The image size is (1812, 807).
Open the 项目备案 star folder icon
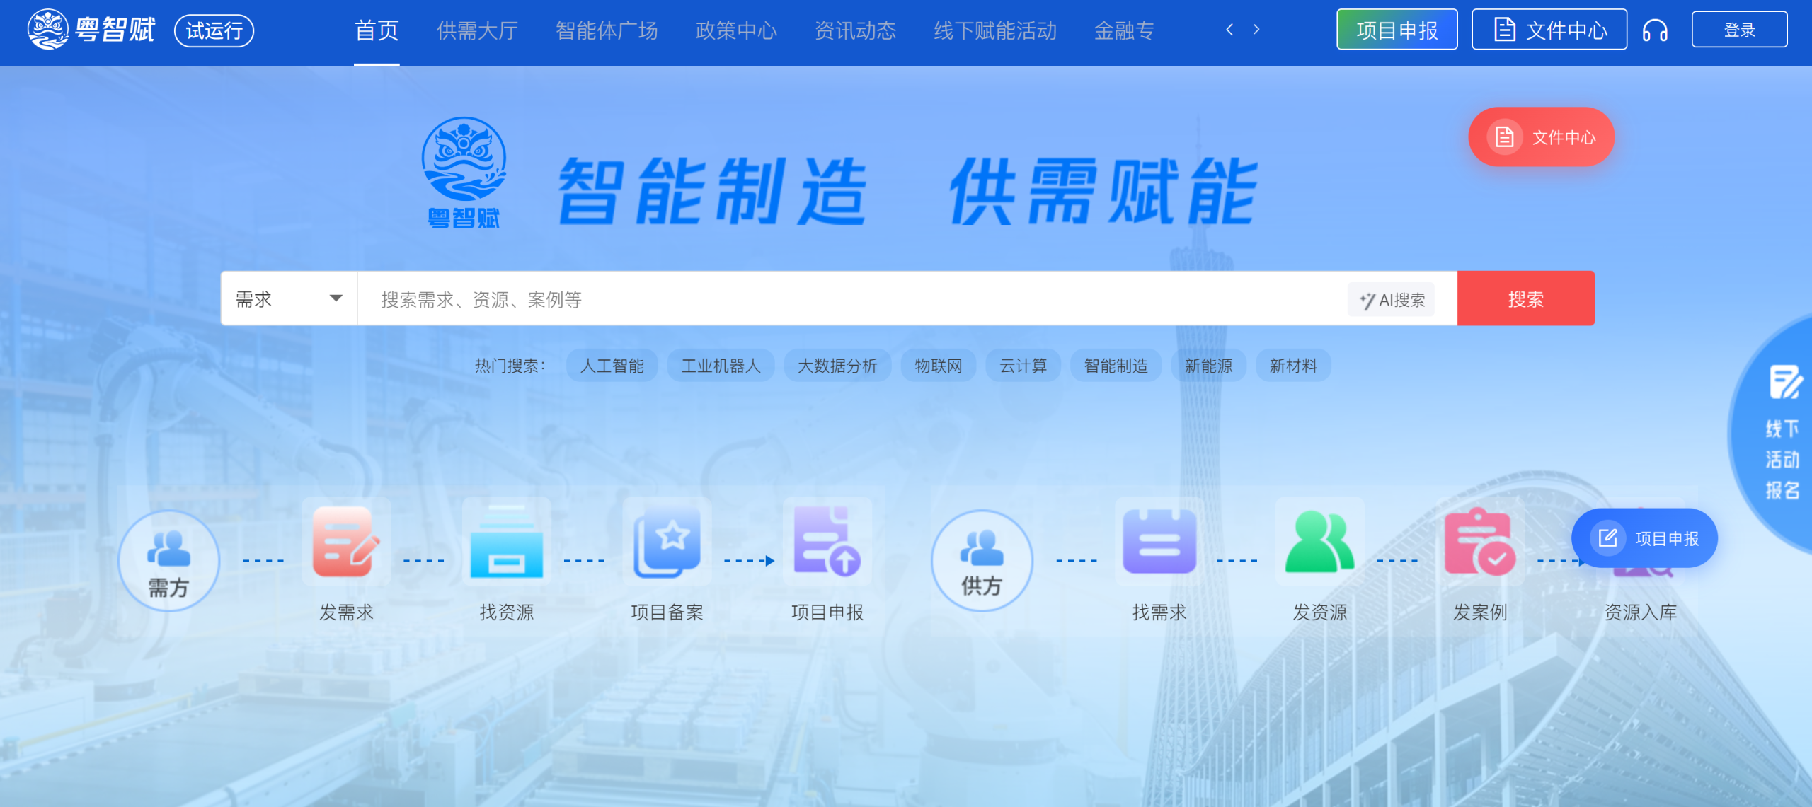(667, 542)
